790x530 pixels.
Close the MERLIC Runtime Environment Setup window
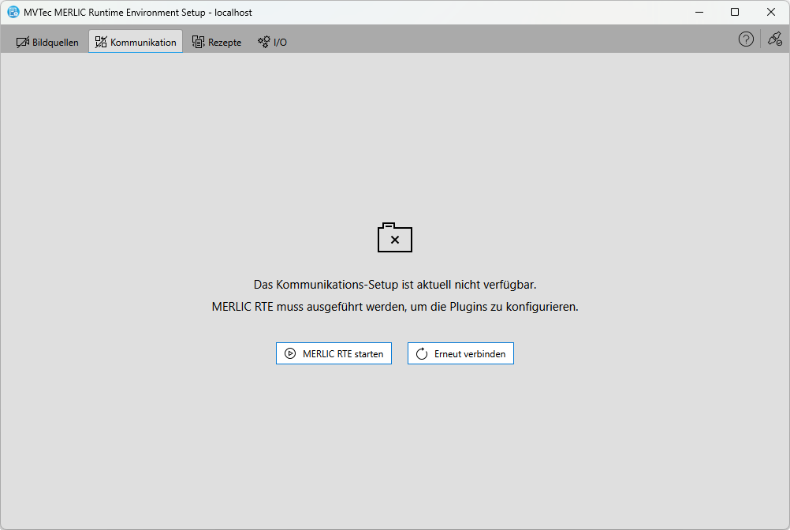click(x=771, y=12)
